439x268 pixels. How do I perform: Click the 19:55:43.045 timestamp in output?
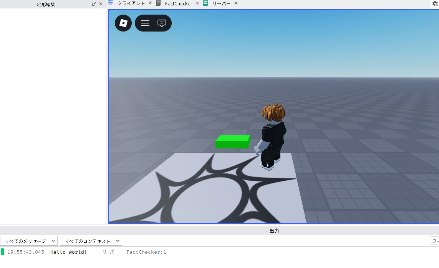tap(26, 252)
